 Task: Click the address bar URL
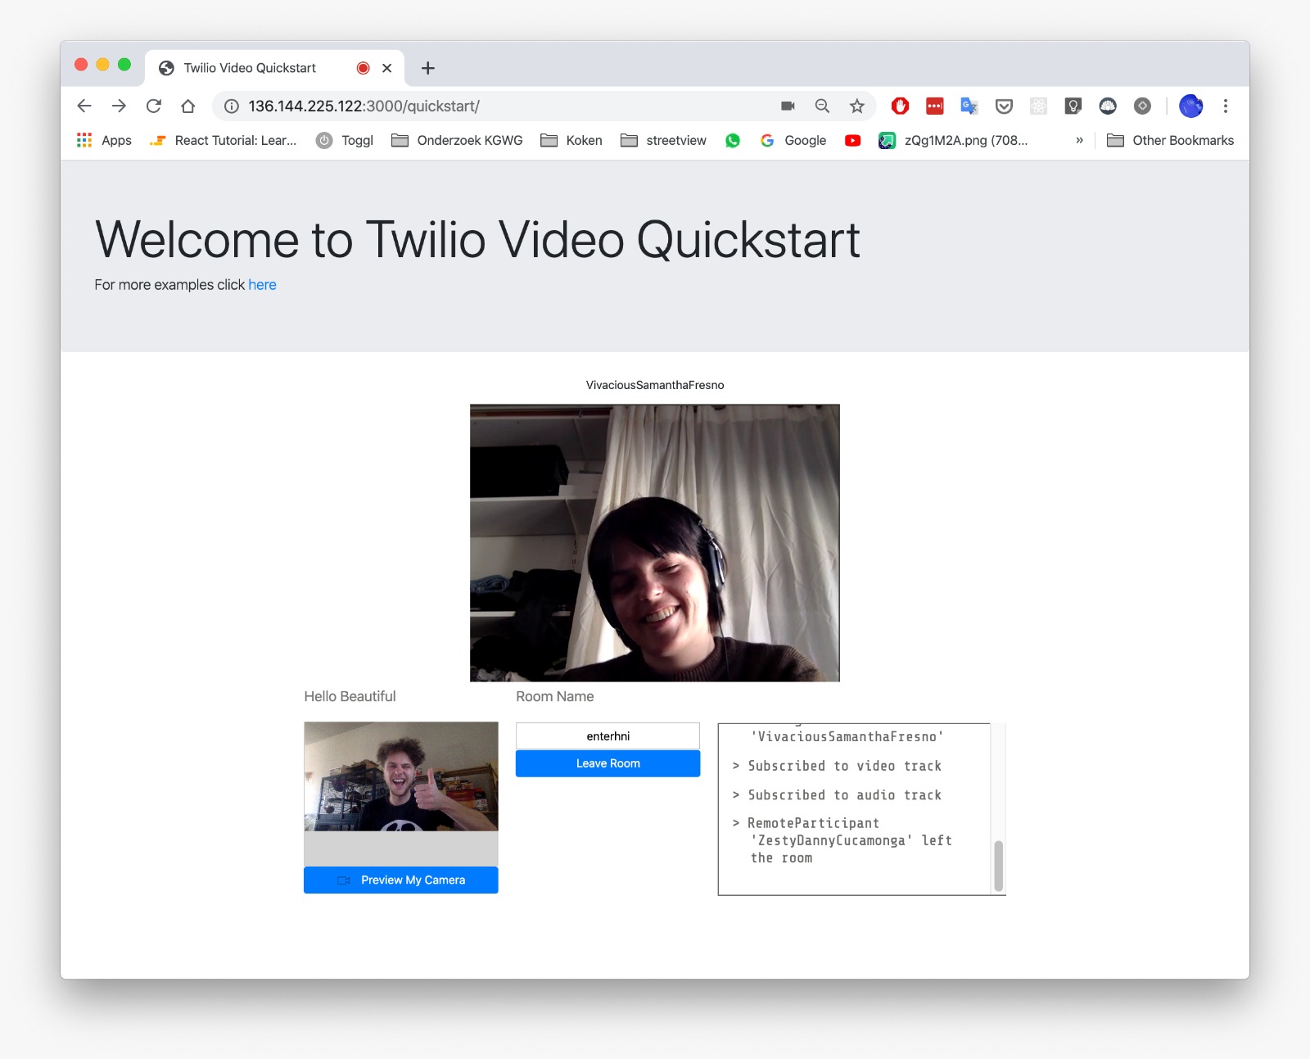coord(364,106)
